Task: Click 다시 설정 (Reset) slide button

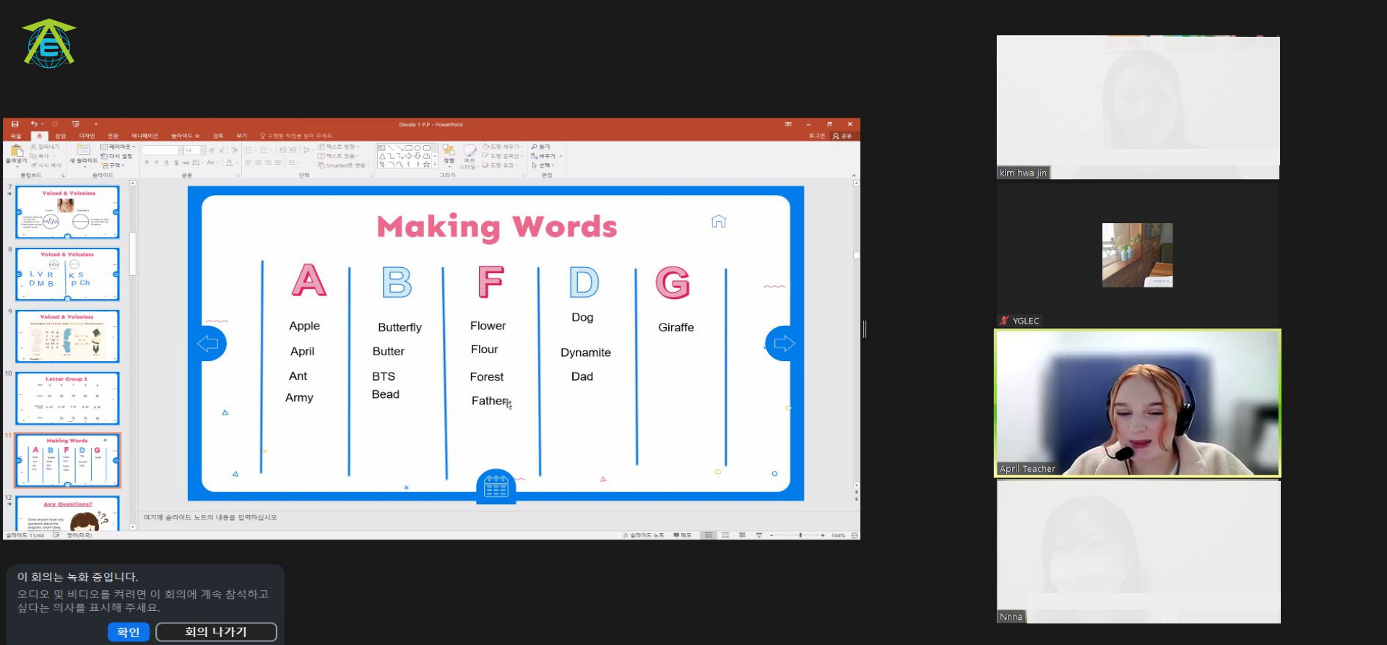Action: coord(116,156)
